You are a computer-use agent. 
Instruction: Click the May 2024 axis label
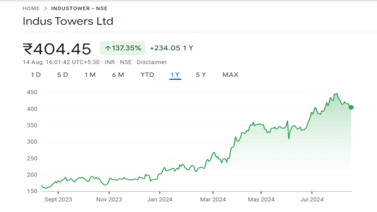tap(261, 200)
